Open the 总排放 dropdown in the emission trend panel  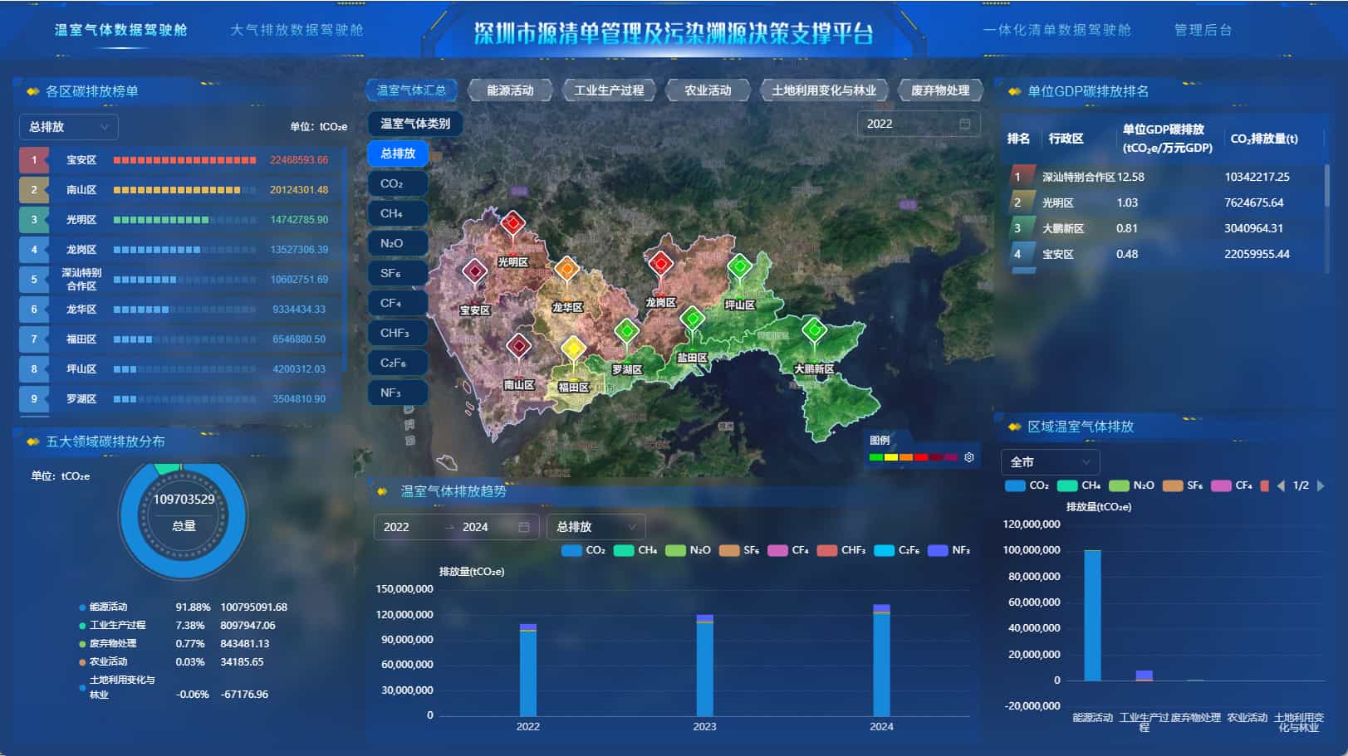point(595,526)
